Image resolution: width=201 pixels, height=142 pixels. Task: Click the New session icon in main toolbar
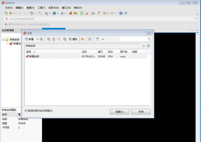click(6, 13)
